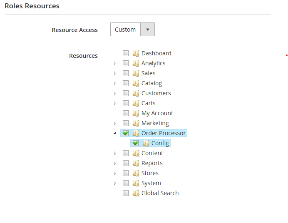The height and width of the screenshot is (223, 288).
Task: Click the Sales folder icon
Action: pos(136,73)
